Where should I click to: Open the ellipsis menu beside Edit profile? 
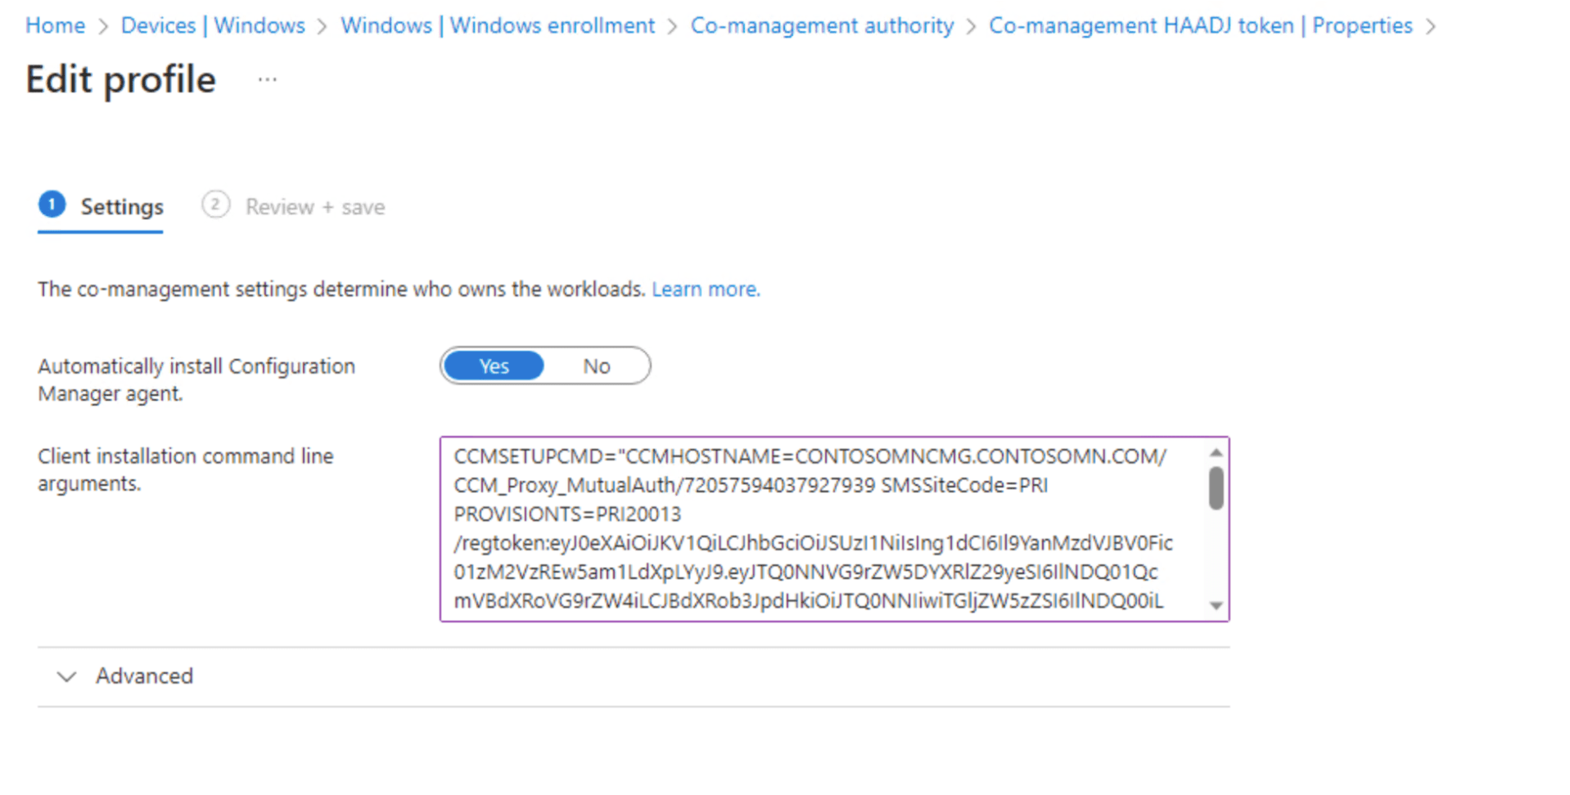click(267, 80)
